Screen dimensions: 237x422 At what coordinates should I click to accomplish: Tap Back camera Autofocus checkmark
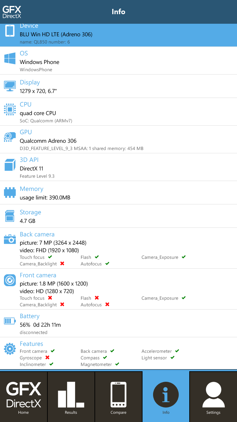107,264
